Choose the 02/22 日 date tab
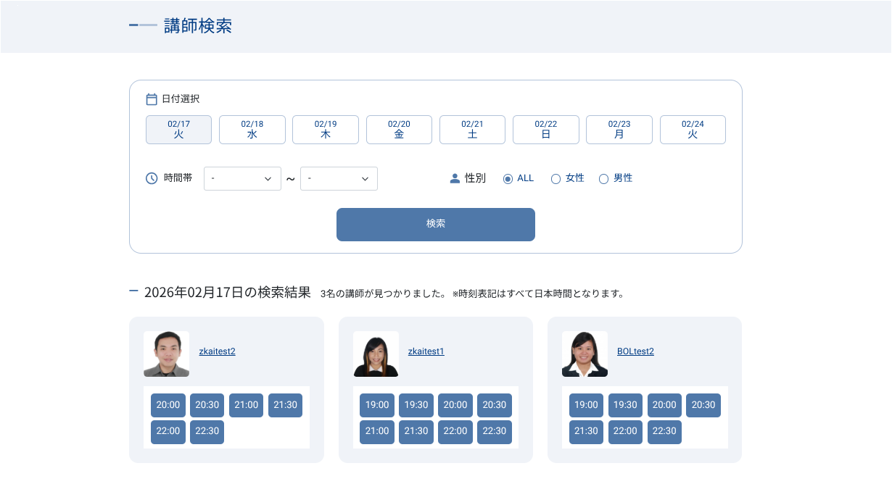The width and height of the screenshot is (892, 492). pyautogui.click(x=545, y=130)
